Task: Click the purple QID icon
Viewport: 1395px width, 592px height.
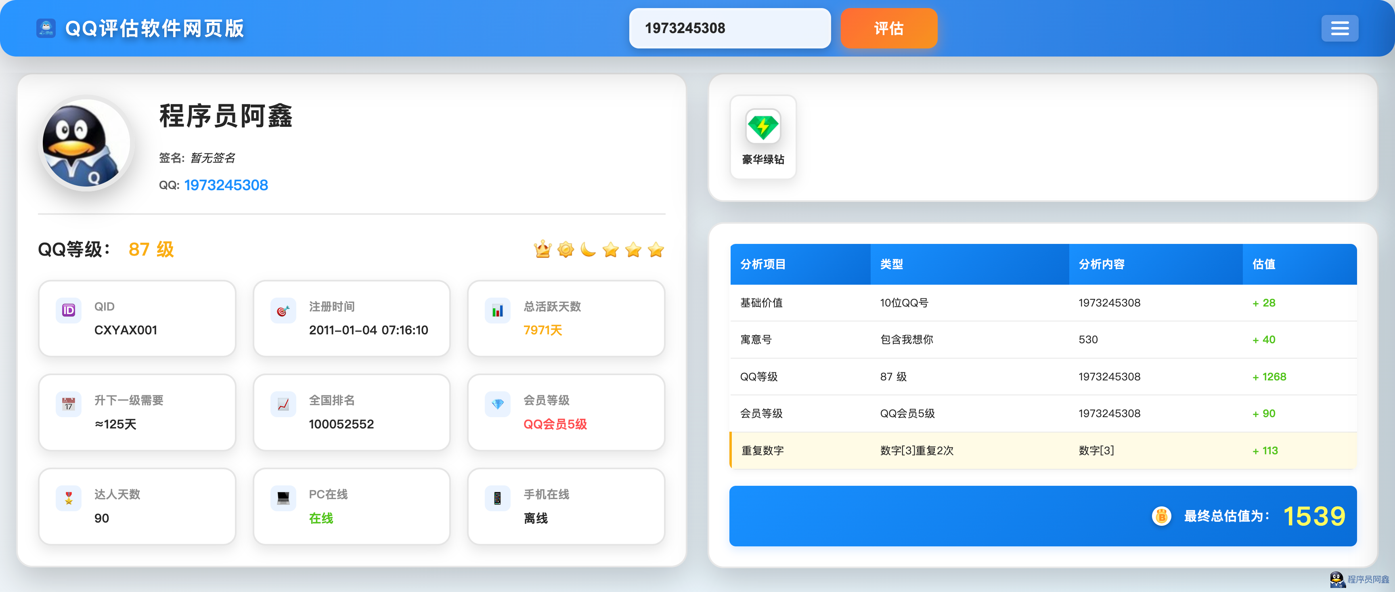Action: [x=69, y=311]
